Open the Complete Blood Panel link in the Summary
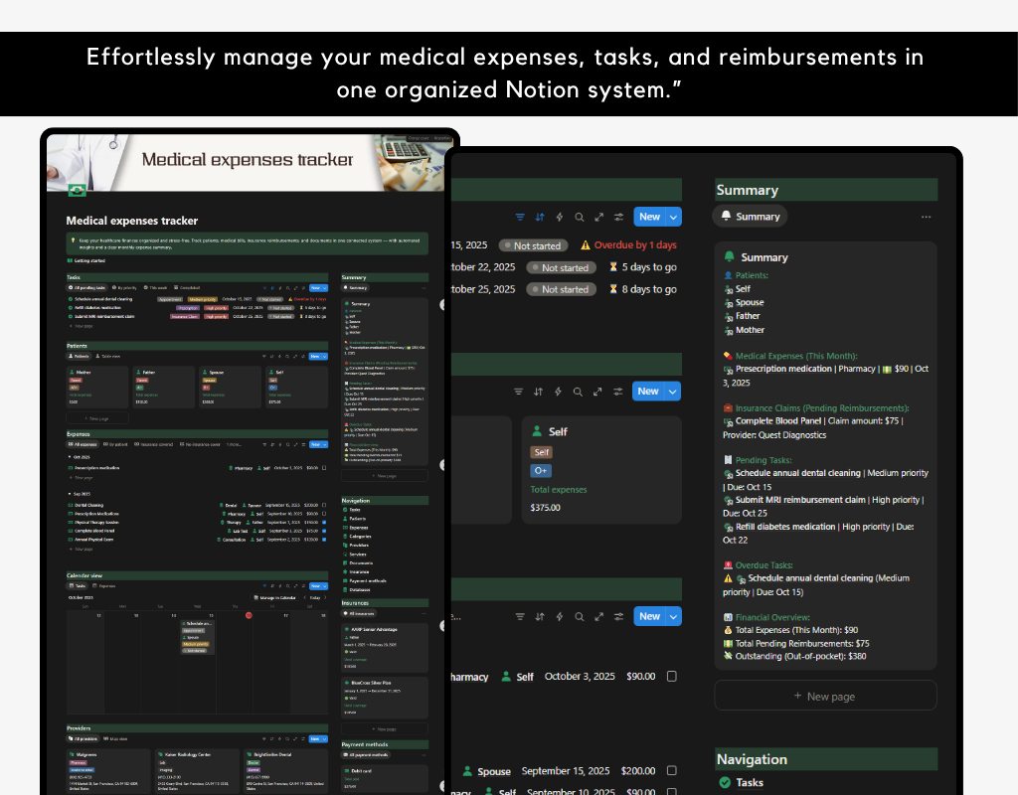Viewport: 1018px width, 795px height. (778, 420)
